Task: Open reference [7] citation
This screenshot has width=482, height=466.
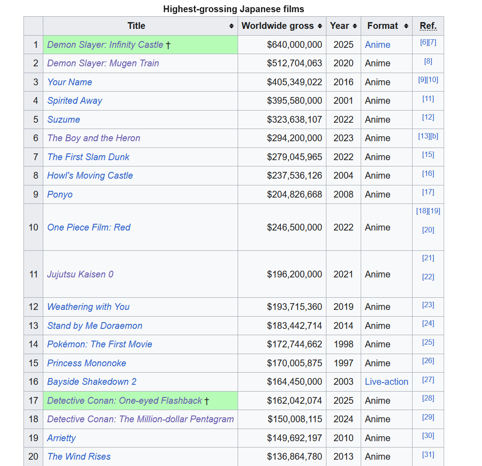Action: click(x=432, y=42)
